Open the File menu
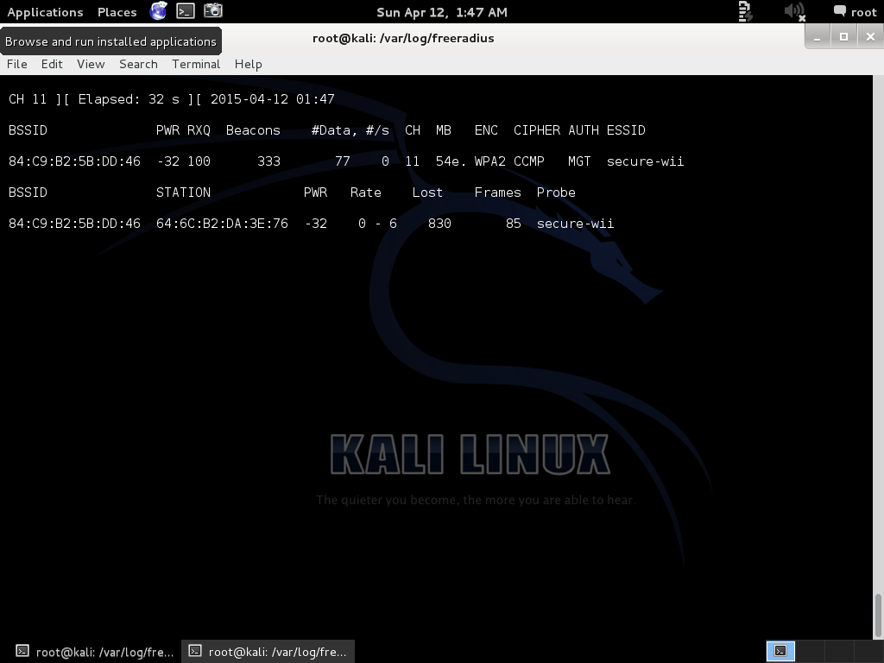Screen dimensions: 884x663 pyautogui.click(x=17, y=64)
